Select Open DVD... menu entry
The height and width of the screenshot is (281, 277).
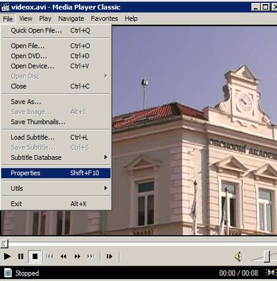click(56, 56)
